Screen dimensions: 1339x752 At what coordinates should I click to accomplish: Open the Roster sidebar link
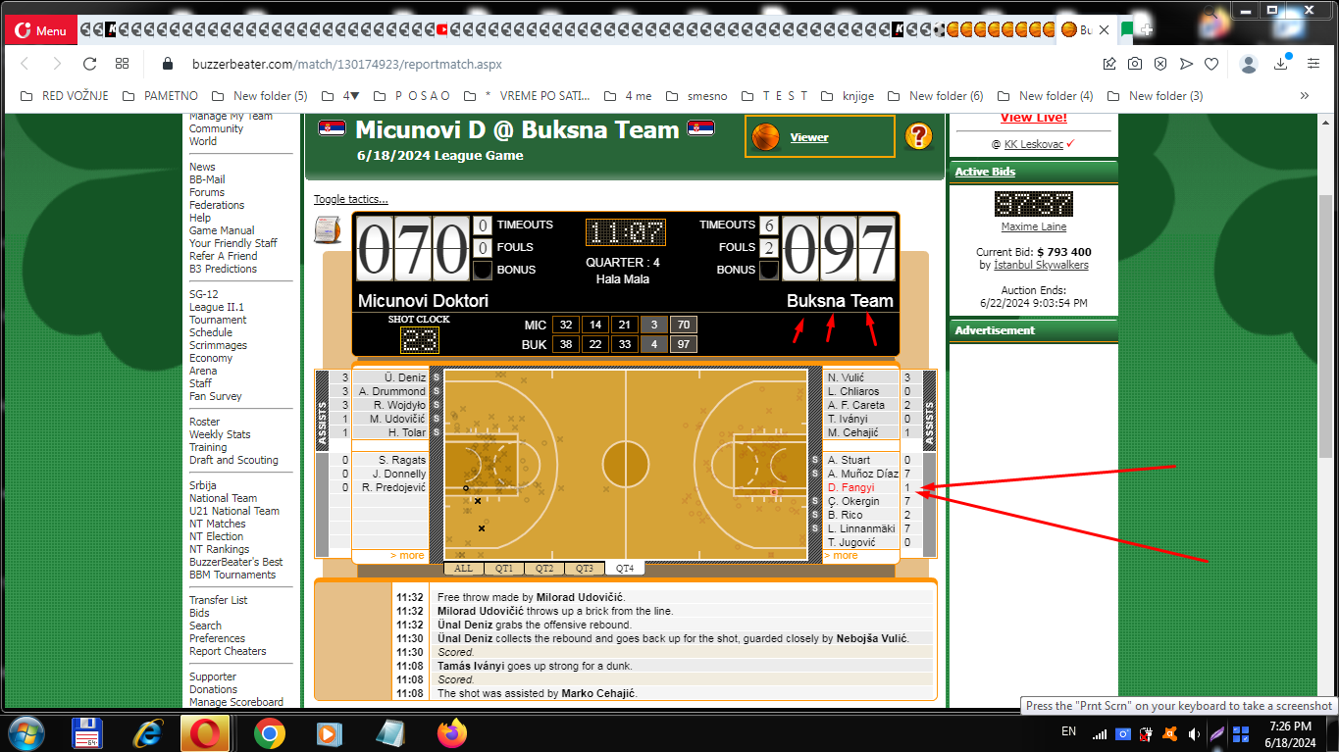[x=205, y=422]
